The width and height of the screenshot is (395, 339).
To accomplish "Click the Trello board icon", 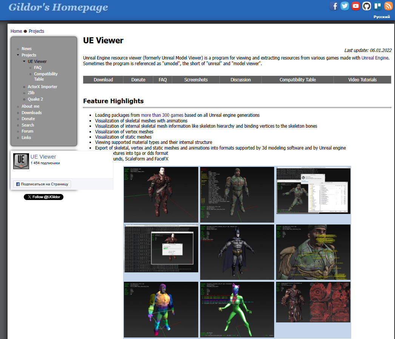I will [378, 6].
